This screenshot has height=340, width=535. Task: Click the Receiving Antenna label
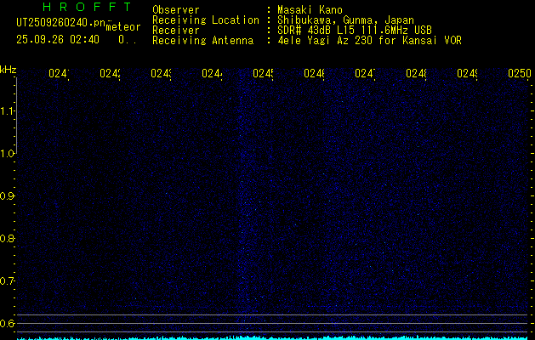(202, 41)
